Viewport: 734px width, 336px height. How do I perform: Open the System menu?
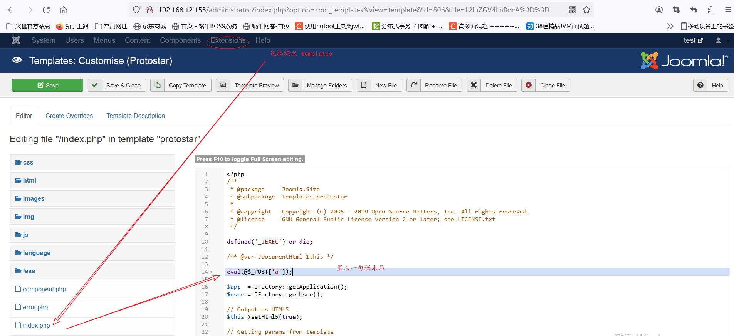click(43, 40)
